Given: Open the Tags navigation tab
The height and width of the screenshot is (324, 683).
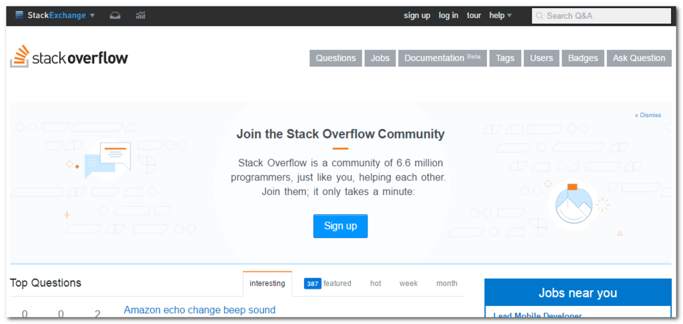Looking at the screenshot, I should 505,58.
